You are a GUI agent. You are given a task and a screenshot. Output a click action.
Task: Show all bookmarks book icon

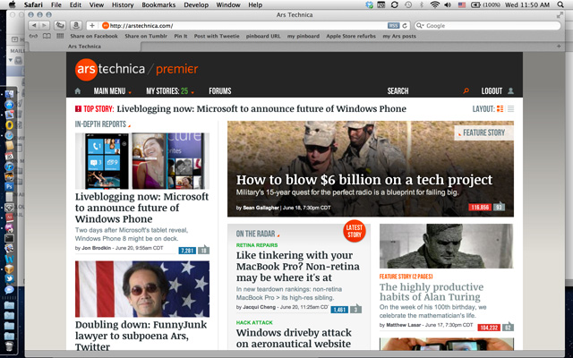pos(47,36)
